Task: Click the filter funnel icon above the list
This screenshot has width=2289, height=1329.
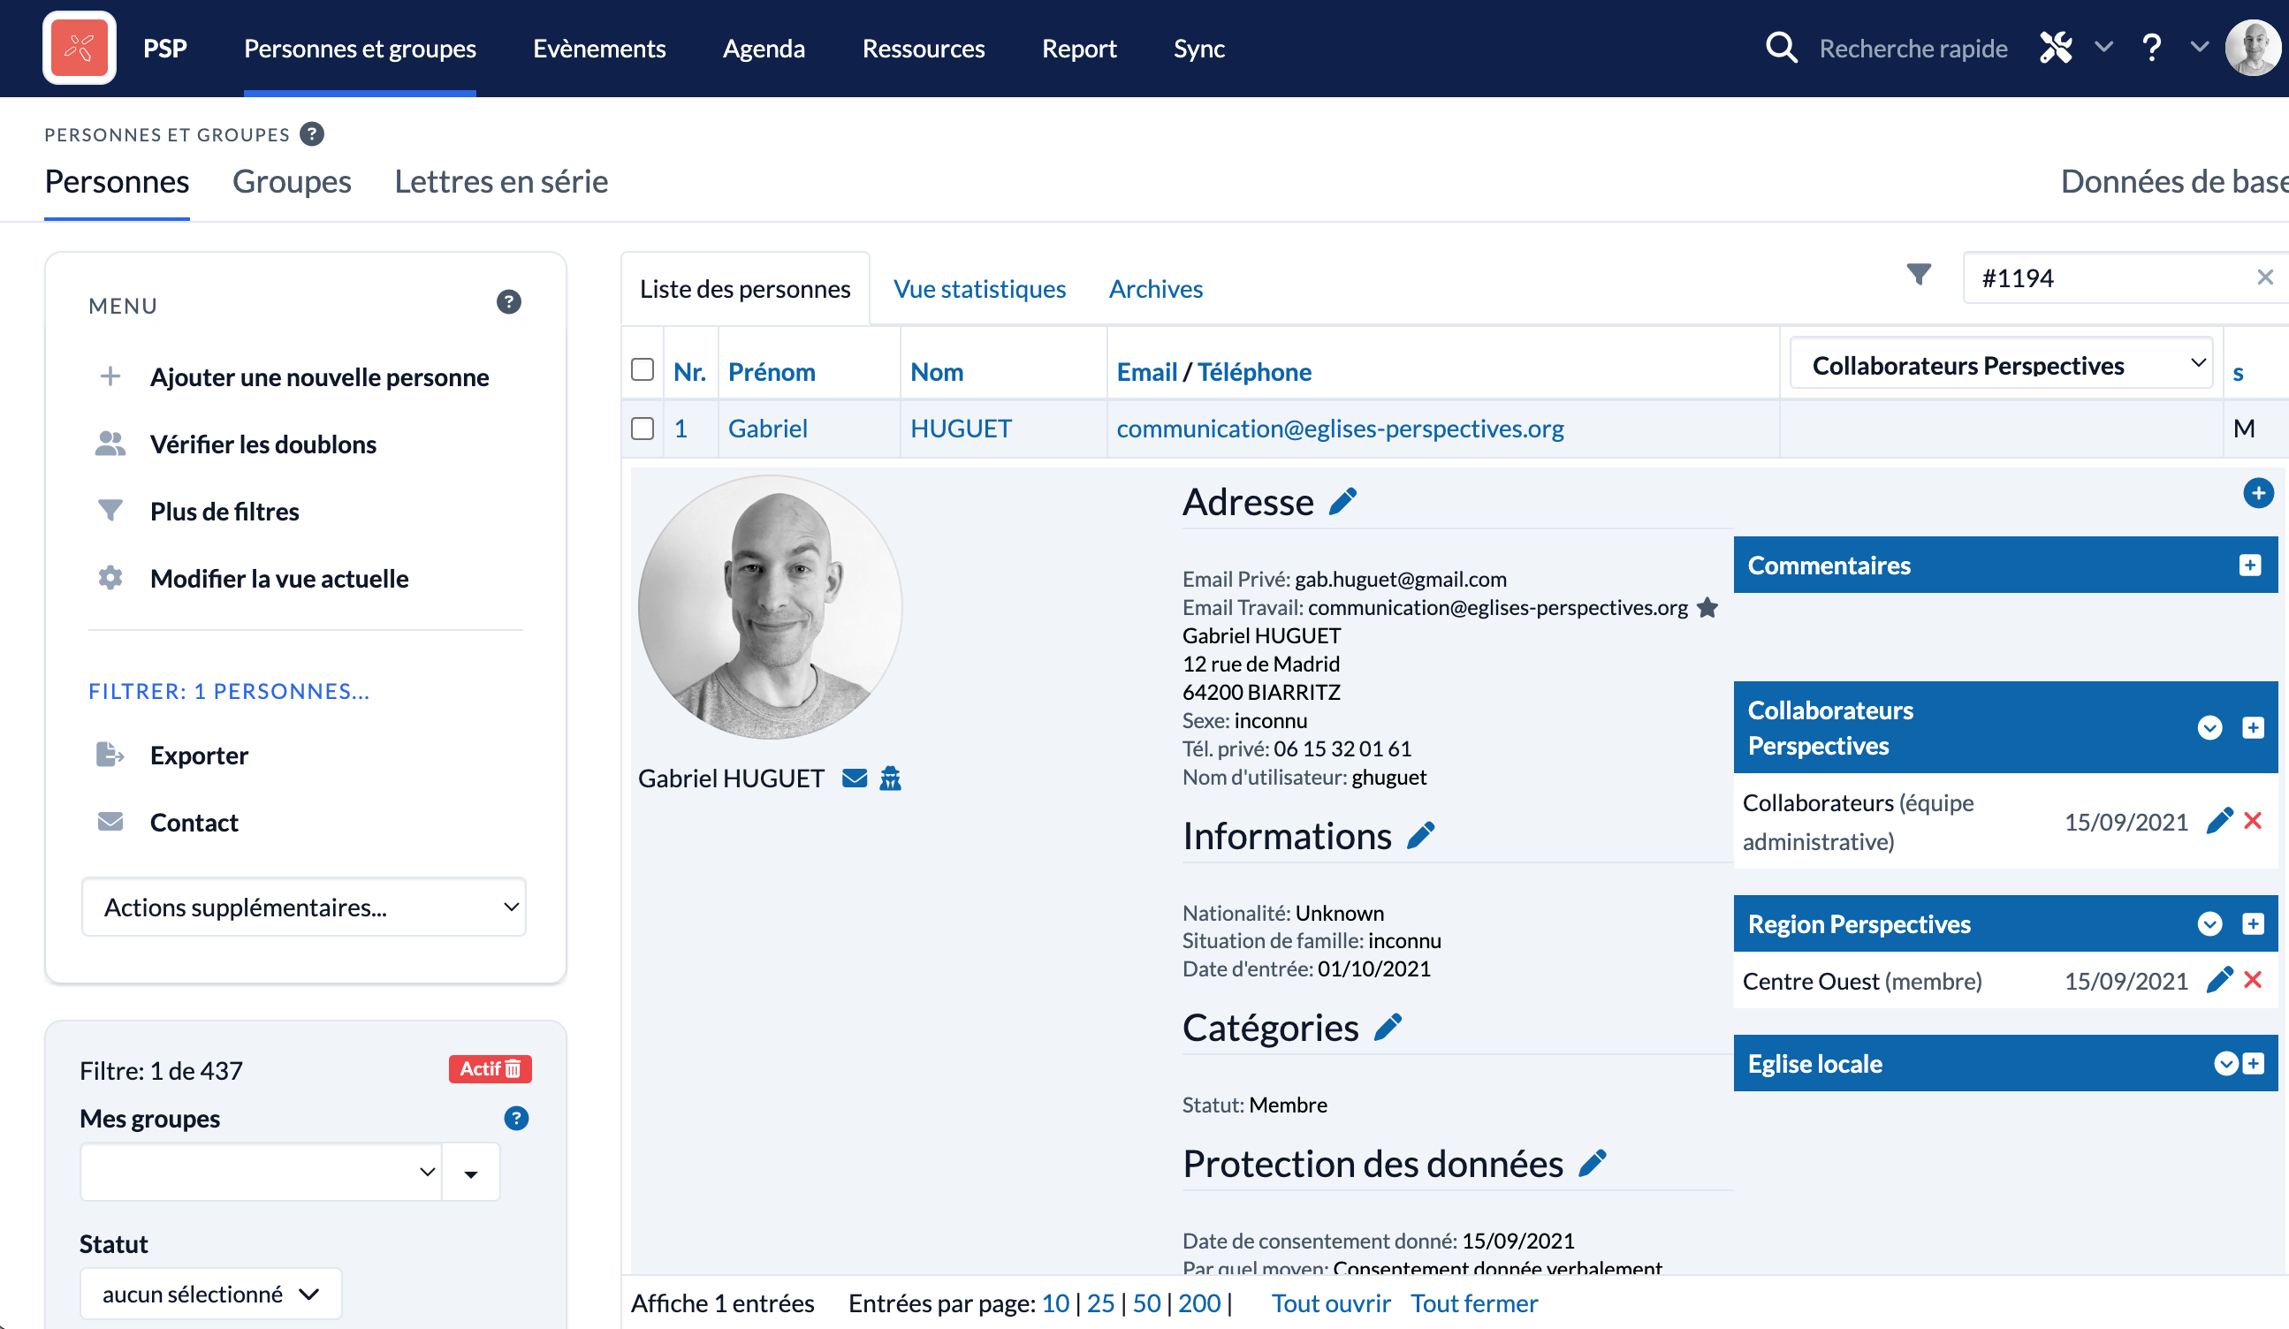Action: (1918, 274)
